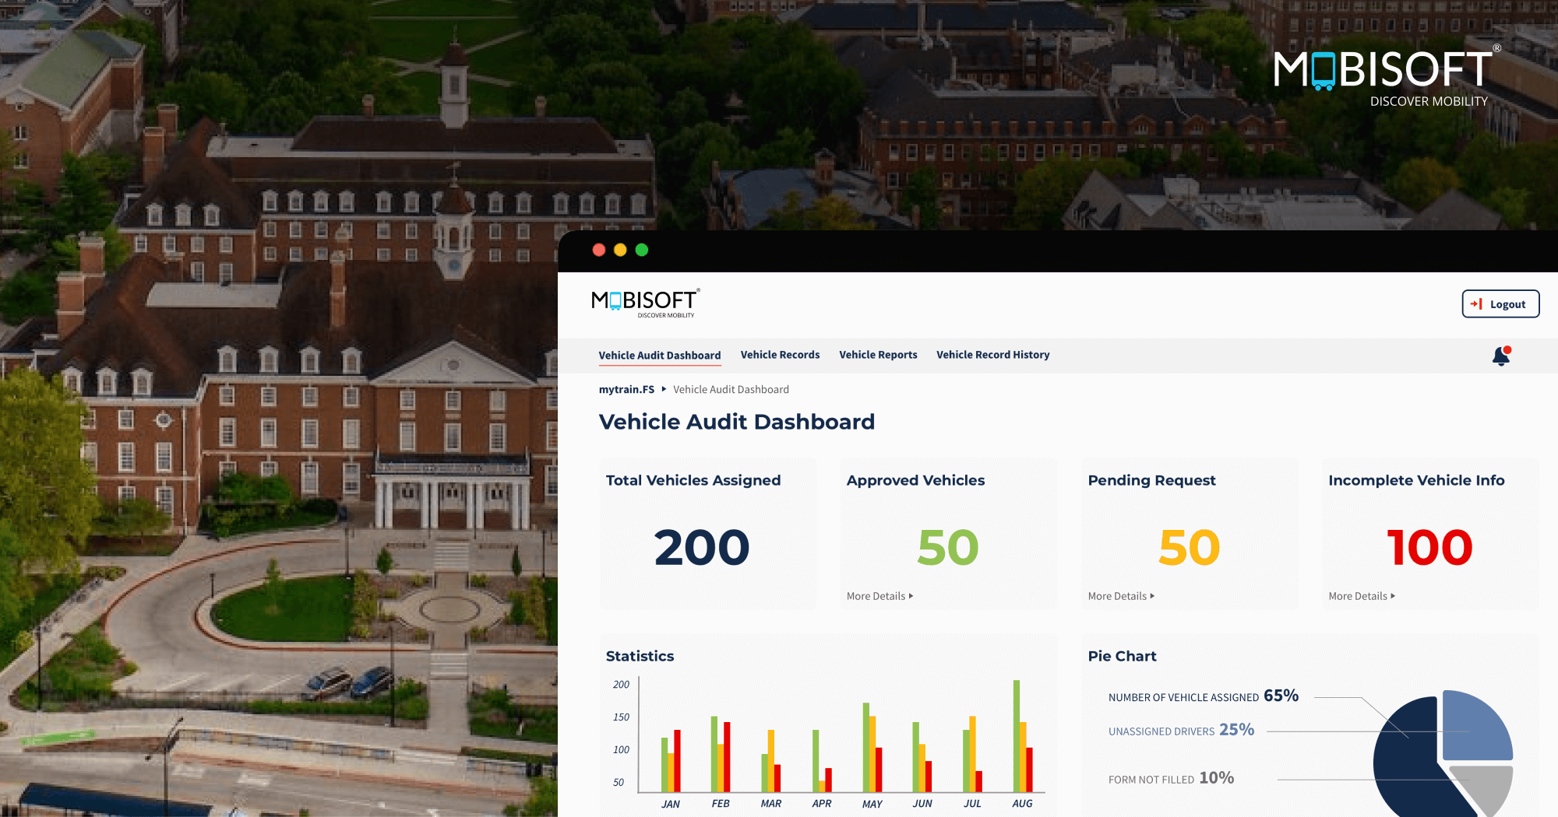
Task: Click the green window maximize dot
Action: pyautogui.click(x=642, y=250)
